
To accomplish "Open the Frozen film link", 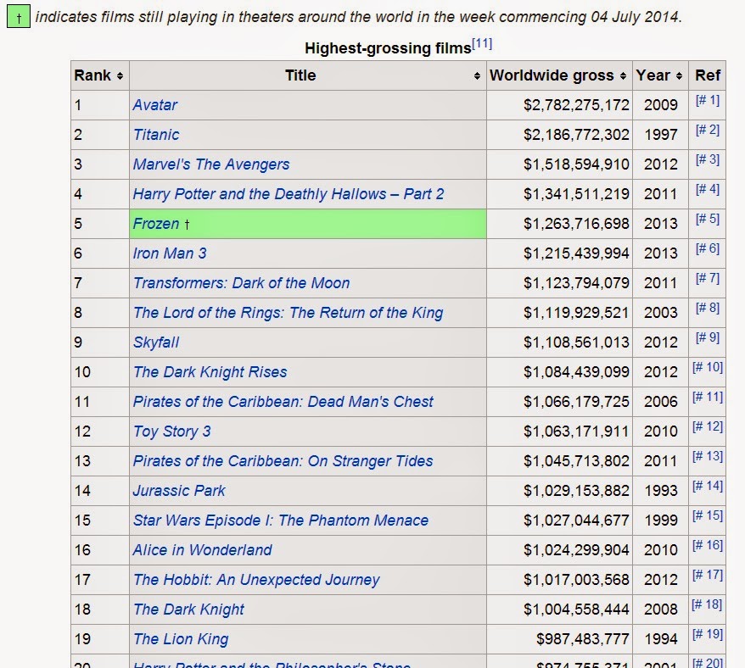I will 156,224.
